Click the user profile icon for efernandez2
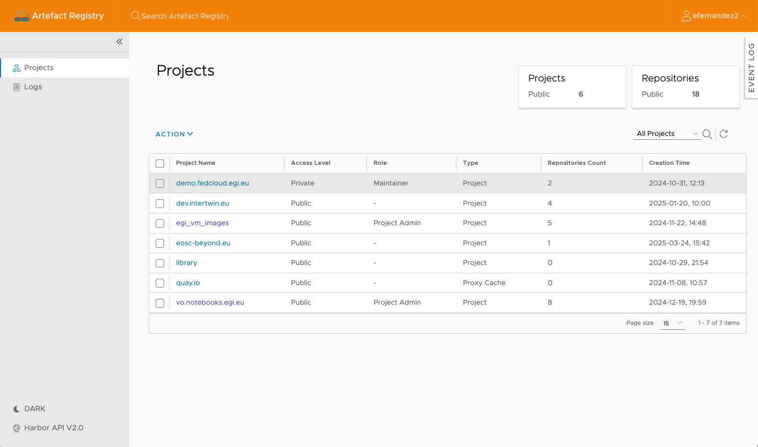 (686, 16)
